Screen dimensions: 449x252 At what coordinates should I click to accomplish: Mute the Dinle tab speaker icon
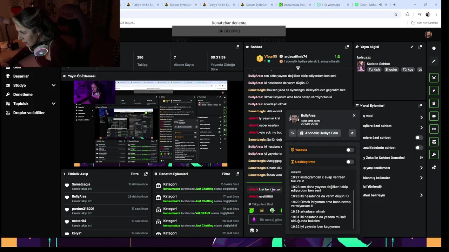(380, 5)
